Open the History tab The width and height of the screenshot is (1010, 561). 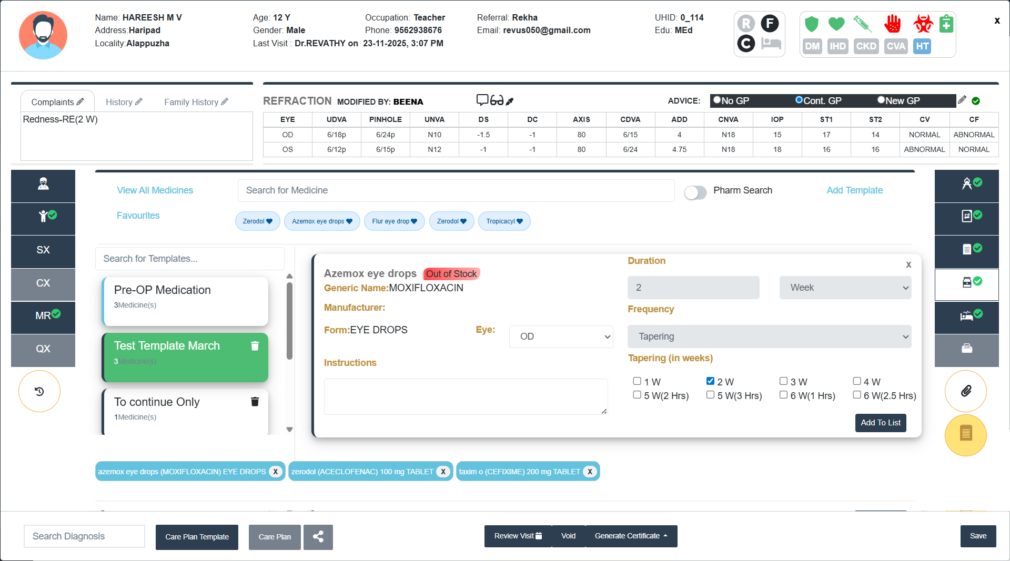point(124,102)
